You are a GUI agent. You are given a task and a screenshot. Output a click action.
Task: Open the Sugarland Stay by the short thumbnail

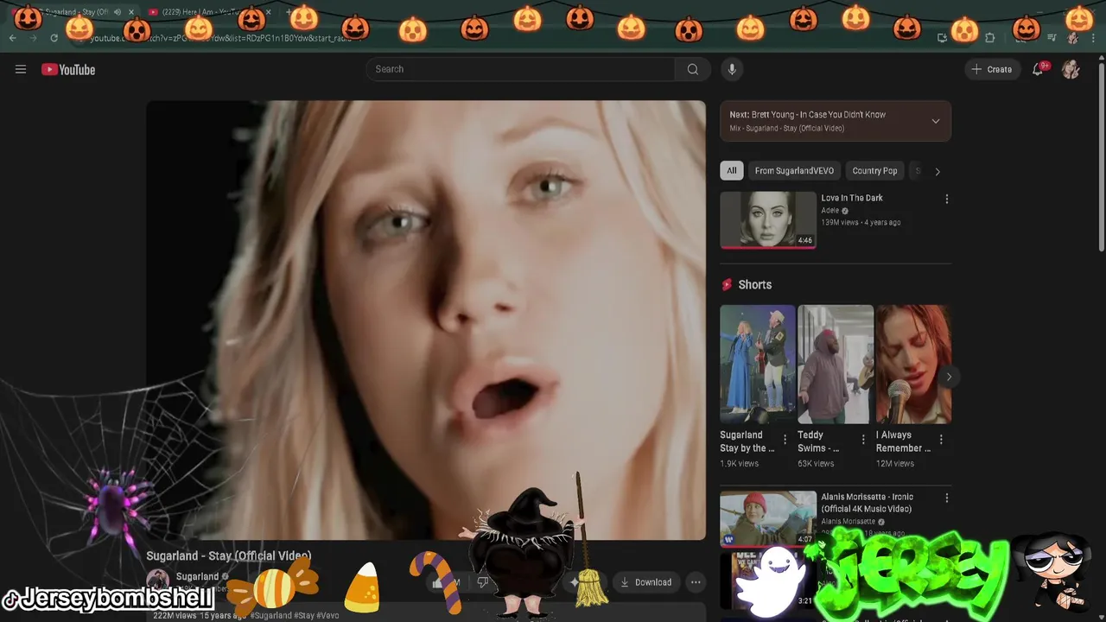(x=758, y=364)
